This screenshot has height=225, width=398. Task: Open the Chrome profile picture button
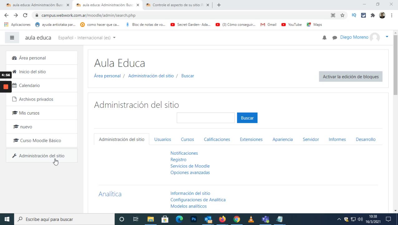click(382, 15)
